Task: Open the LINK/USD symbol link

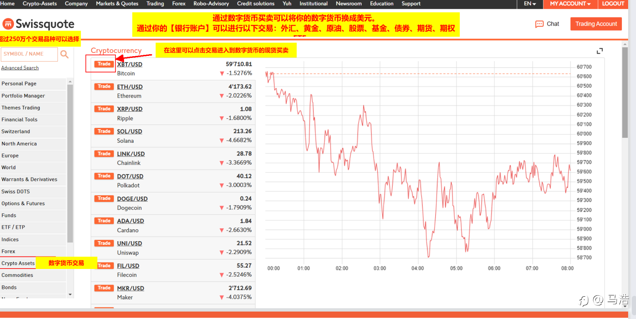Action: click(131, 154)
